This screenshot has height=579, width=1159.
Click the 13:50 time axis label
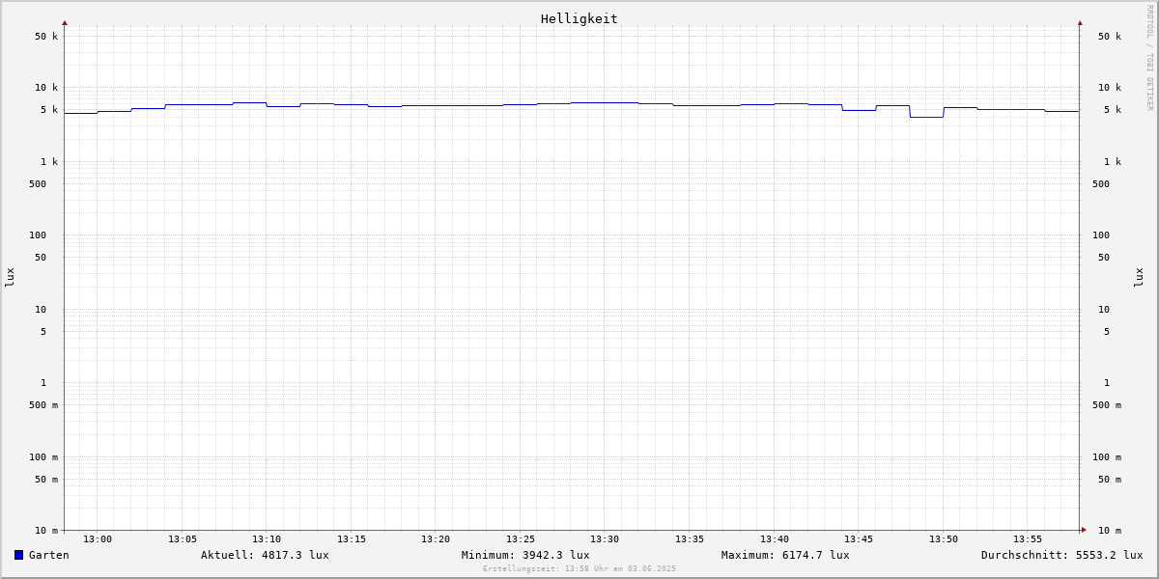point(944,539)
